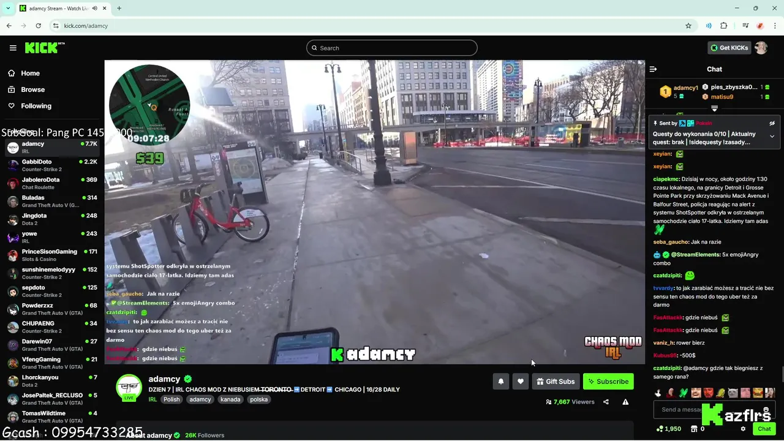Viewport: 784px width, 441px height.
Task: Click the green Chat send button
Action: 764,429
